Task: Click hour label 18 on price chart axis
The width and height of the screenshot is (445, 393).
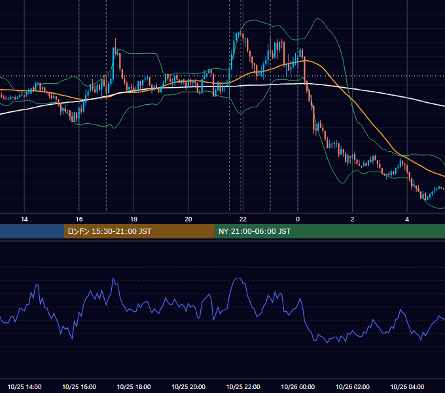Action: pos(133,219)
